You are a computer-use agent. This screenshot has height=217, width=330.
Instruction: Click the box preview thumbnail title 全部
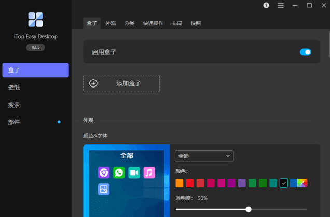pyautogui.click(x=127, y=156)
